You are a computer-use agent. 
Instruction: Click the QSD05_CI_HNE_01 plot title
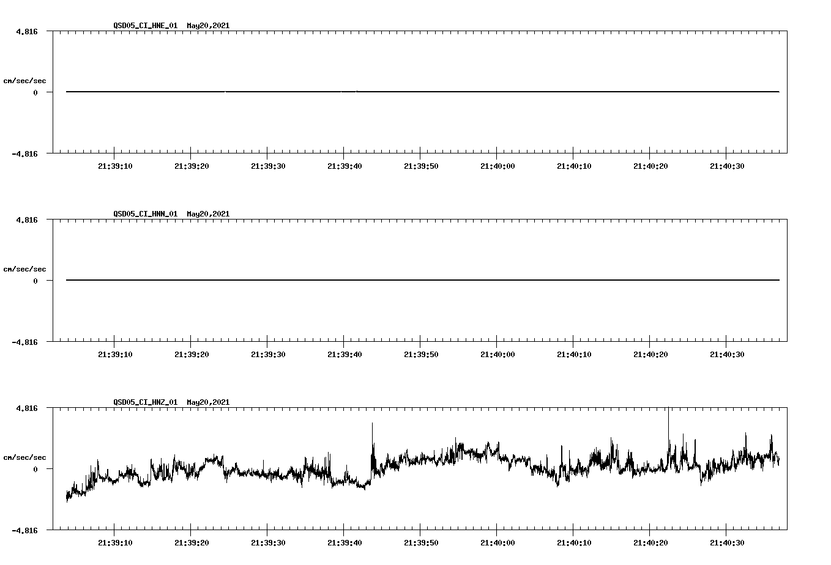point(171,26)
